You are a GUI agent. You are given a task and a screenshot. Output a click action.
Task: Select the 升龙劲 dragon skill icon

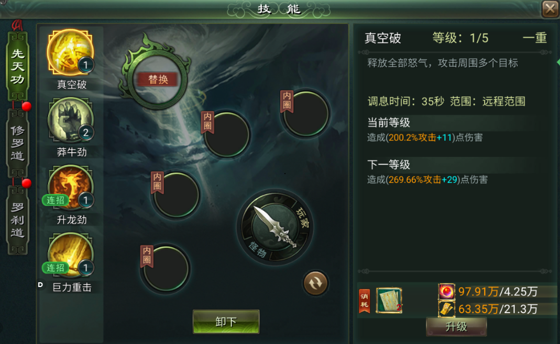click(71, 188)
